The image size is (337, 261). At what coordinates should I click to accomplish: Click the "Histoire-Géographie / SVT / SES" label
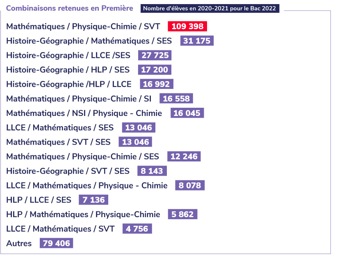point(68,171)
